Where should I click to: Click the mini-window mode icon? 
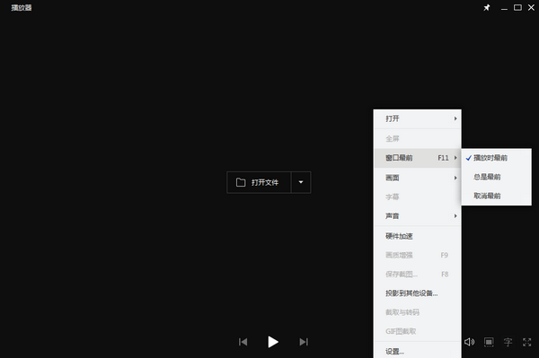pos(489,342)
